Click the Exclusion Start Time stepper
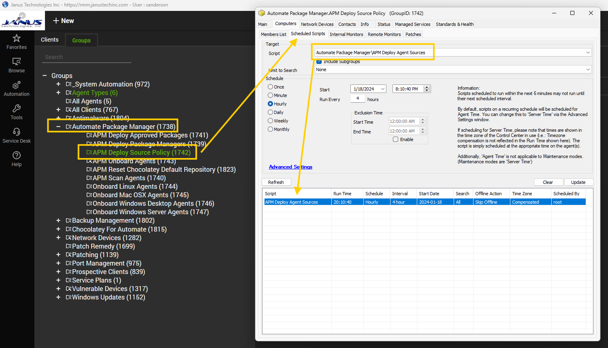 tap(423, 121)
